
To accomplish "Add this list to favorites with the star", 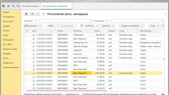I will coord(44,14).
